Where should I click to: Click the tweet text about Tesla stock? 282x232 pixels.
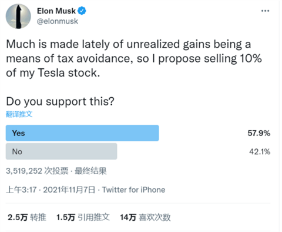pyautogui.click(x=134, y=58)
